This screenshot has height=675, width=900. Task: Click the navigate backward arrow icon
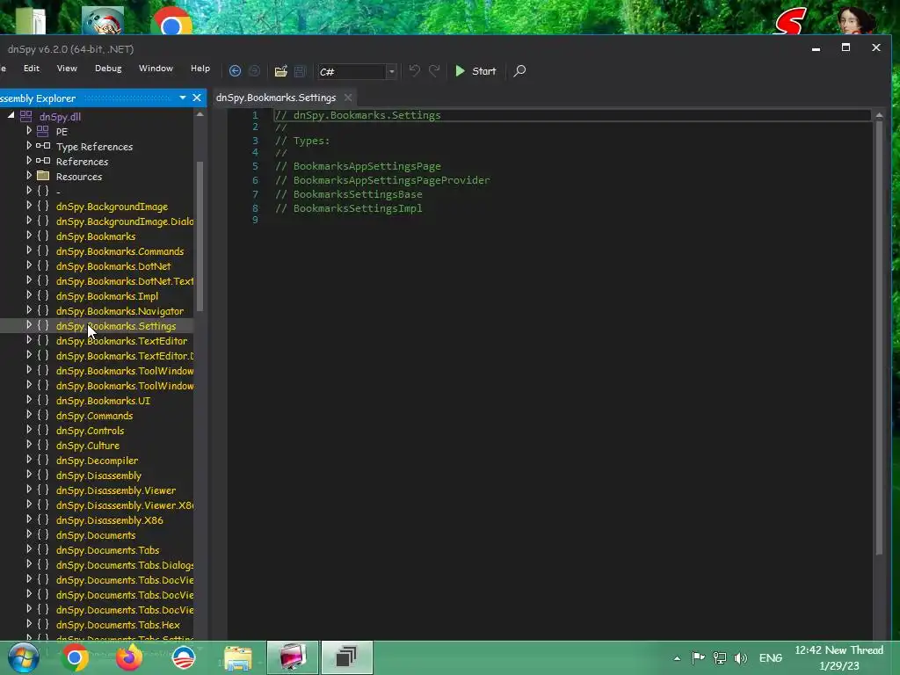tap(235, 70)
